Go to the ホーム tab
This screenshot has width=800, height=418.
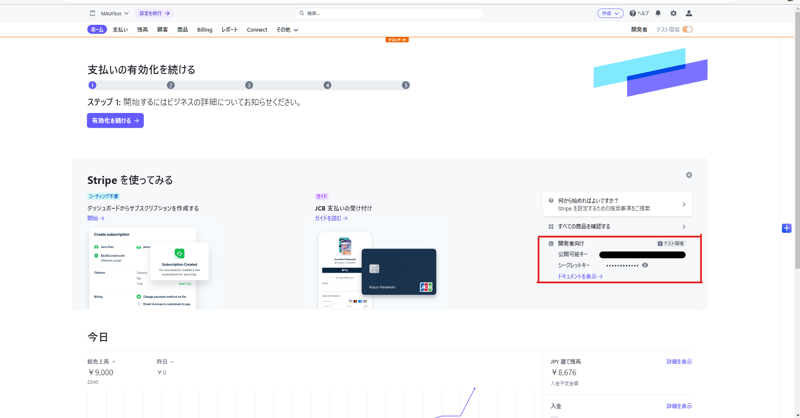(x=97, y=30)
